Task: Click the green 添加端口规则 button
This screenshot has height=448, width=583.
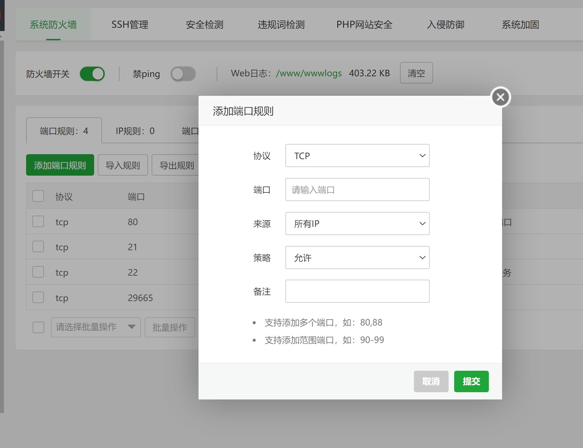Action: pos(60,165)
